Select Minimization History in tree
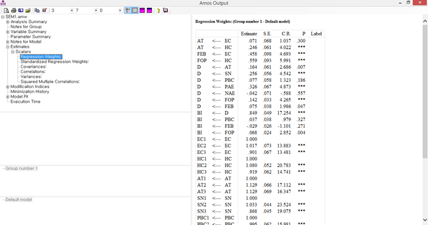Screen dimensions: 429x225 click(30, 92)
